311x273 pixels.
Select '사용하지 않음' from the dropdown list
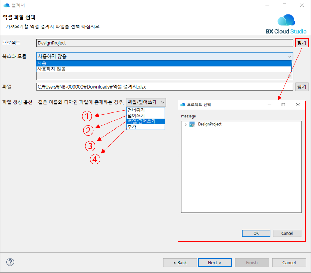[164, 69]
